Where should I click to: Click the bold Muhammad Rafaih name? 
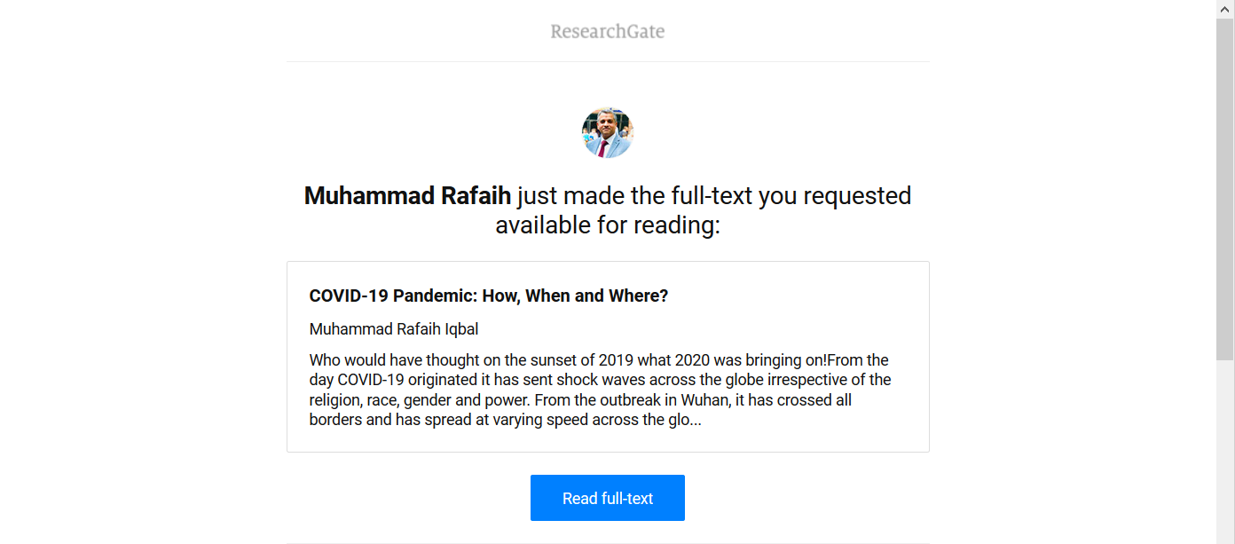pos(407,196)
